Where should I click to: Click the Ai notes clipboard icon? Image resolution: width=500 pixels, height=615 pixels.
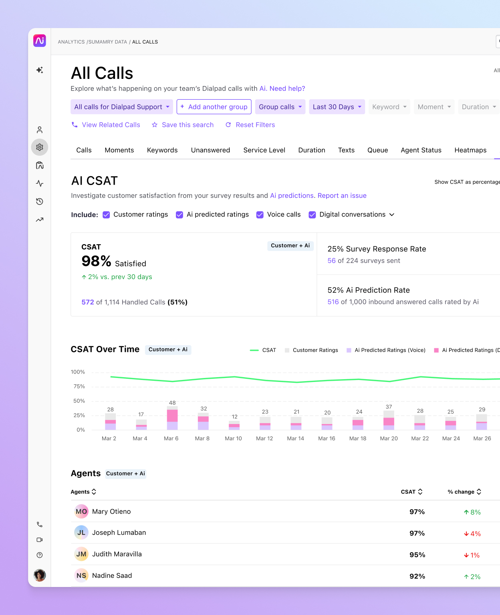39,165
